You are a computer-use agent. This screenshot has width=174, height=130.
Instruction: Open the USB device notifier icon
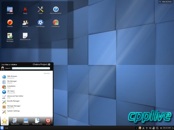click(157, 128)
